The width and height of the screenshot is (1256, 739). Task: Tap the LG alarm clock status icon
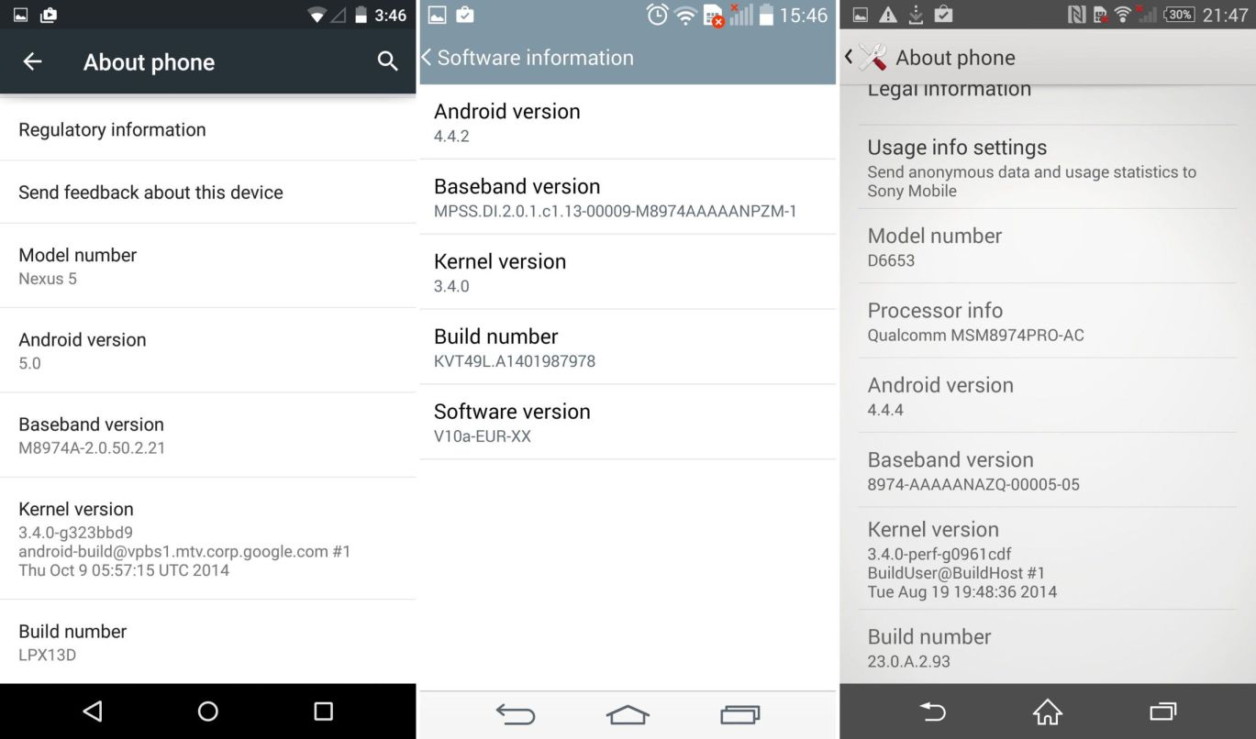click(657, 15)
